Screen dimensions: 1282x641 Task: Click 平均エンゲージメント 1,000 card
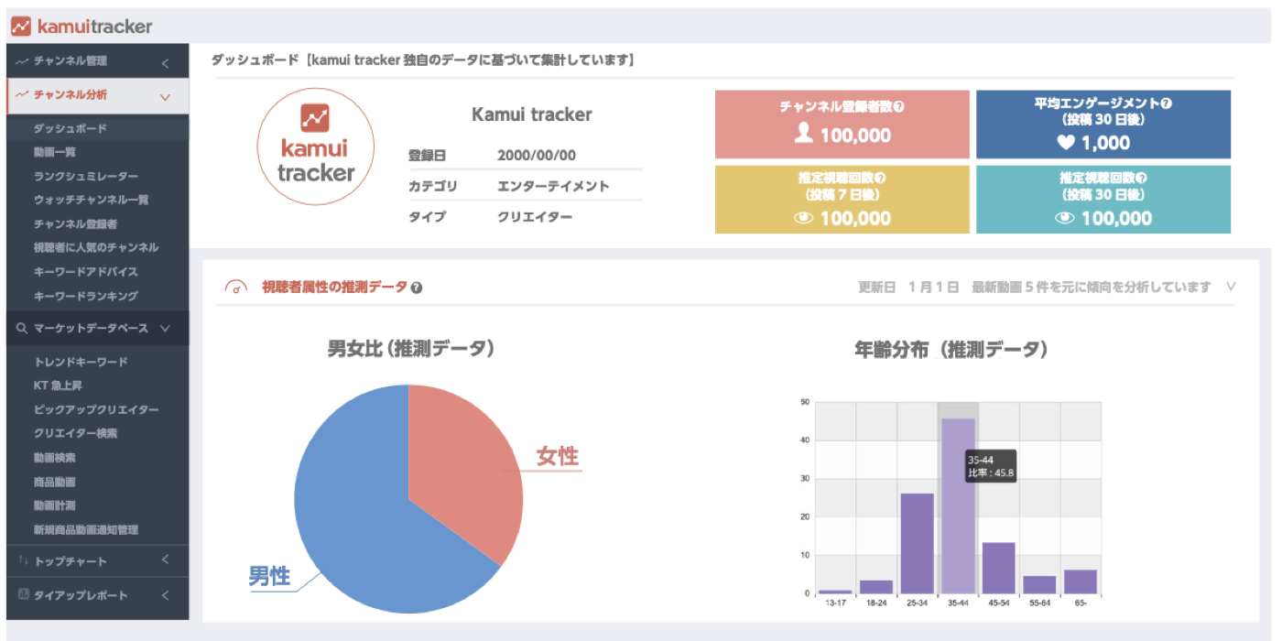(x=1103, y=125)
